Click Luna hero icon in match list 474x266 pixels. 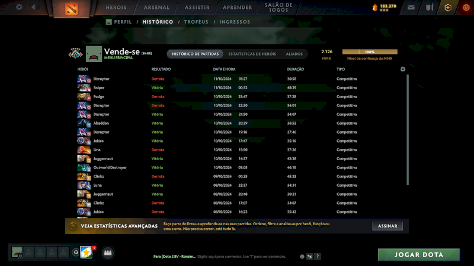pos(84,186)
